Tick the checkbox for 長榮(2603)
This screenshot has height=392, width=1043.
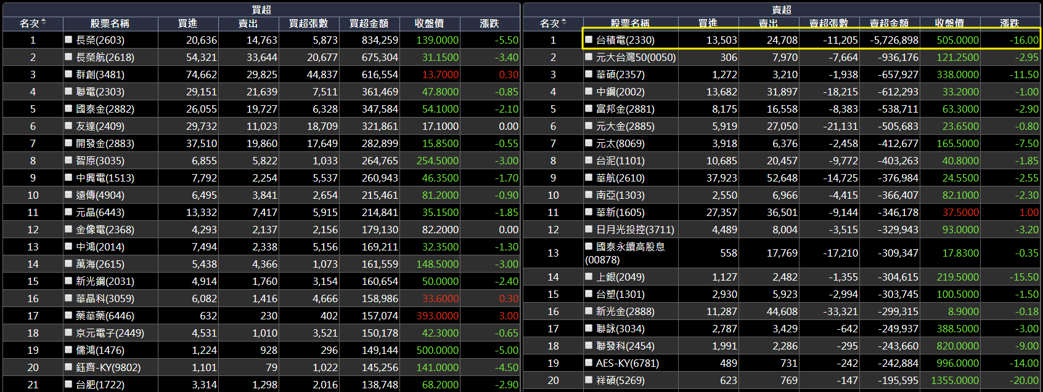(x=68, y=39)
